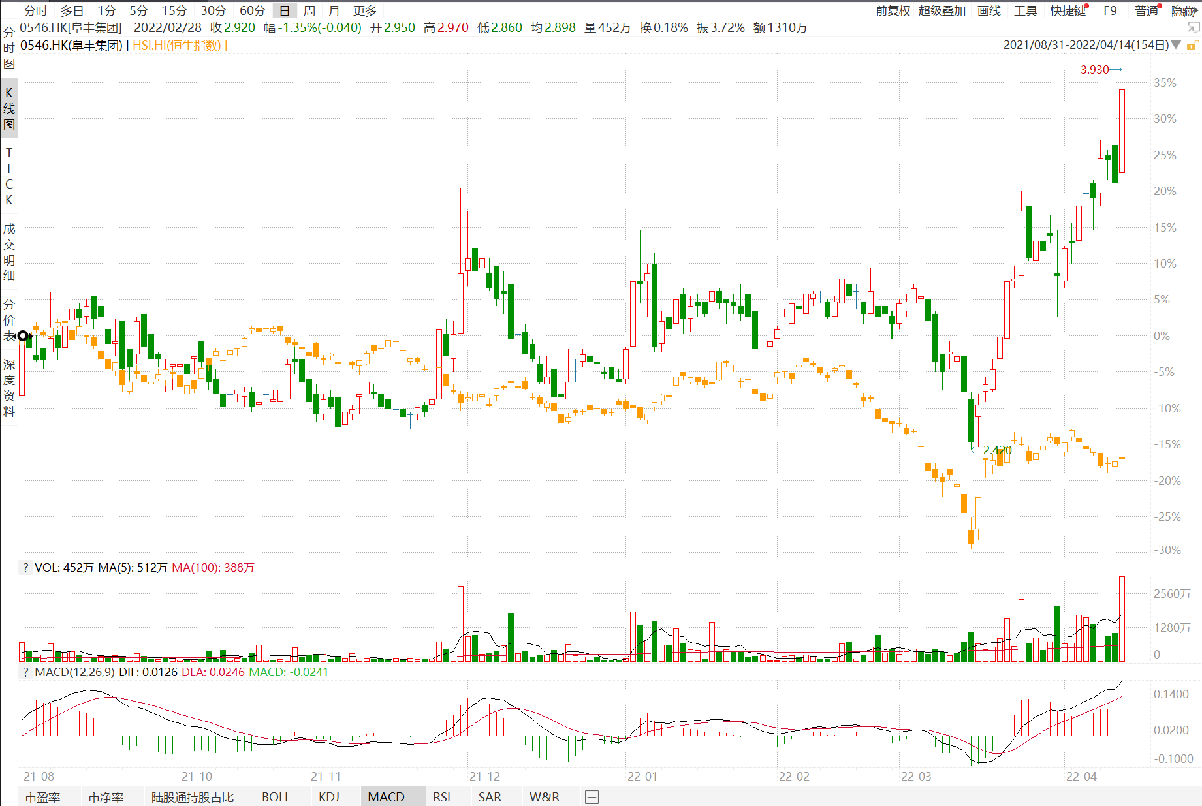This screenshot has width=1202, height=806.
Task: Select the RSI indicator tab
Action: tap(442, 797)
